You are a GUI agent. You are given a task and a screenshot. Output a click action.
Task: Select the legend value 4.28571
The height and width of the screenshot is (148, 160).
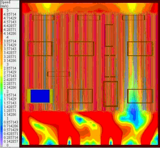click(x=10, y=30)
